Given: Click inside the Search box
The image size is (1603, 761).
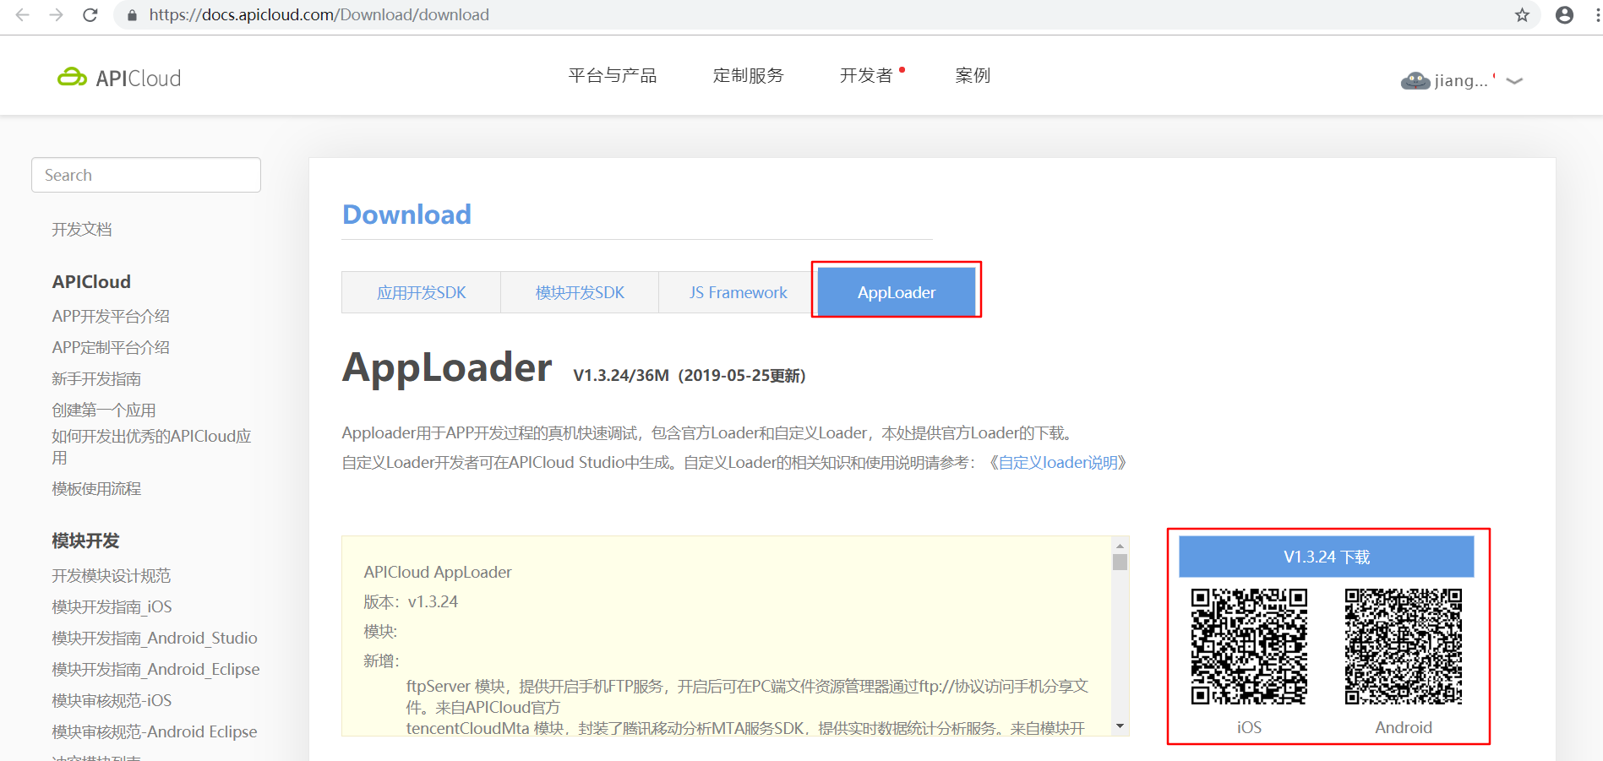Looking at the screenshot, I should (145, 175).
